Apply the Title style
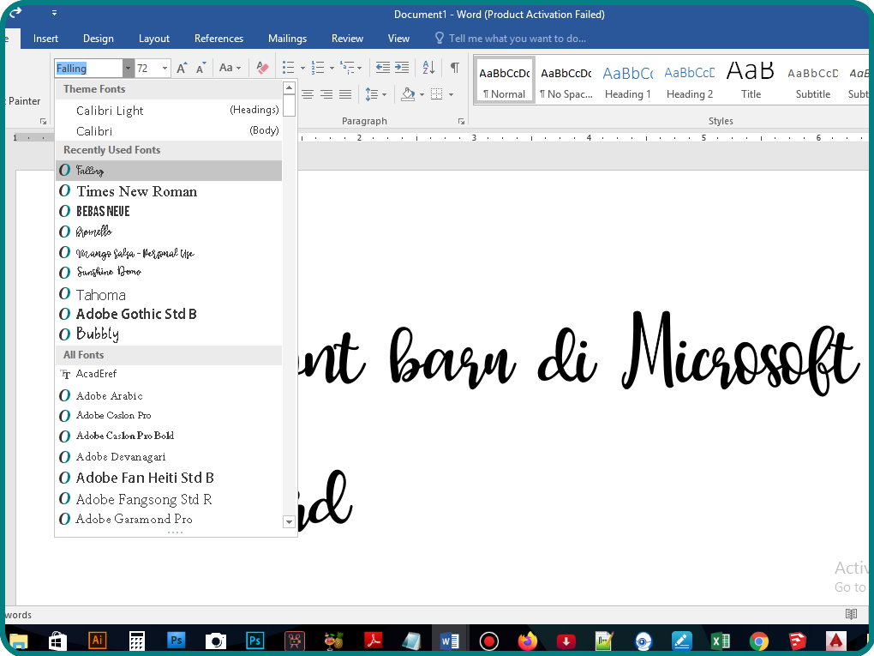The image size is (874, 656). tap(751, 81)
